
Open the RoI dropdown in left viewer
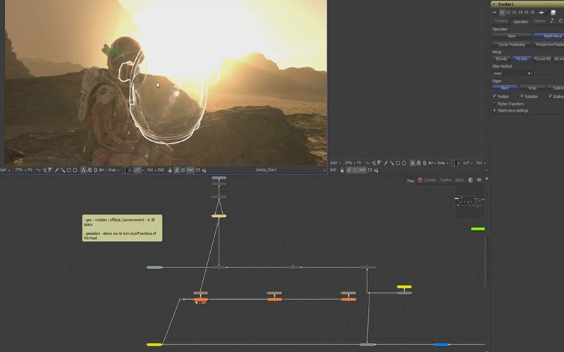click(x=151, y=170)
